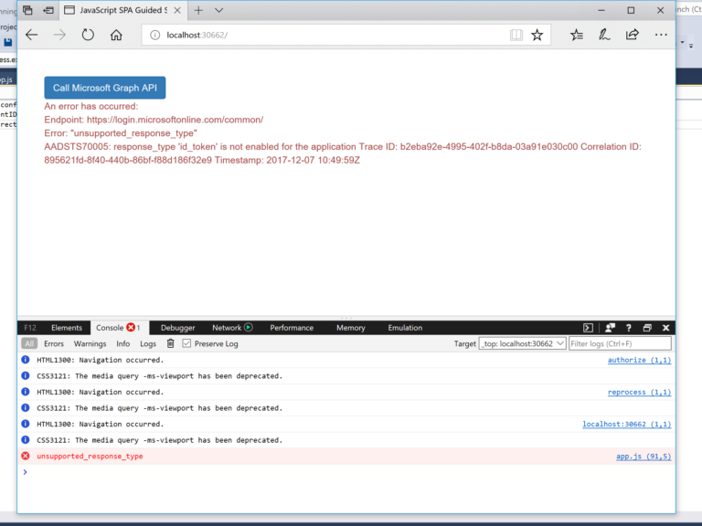
Task: Open DevTools feedback icon
Action: point(610,328)
